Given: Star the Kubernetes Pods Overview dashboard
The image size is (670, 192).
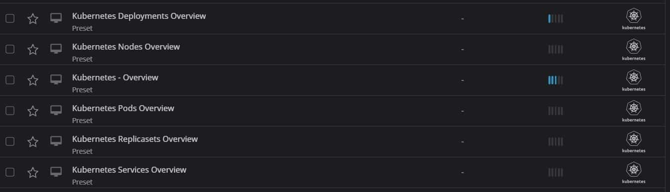Looking at the screenshot, I should point(33,111).
